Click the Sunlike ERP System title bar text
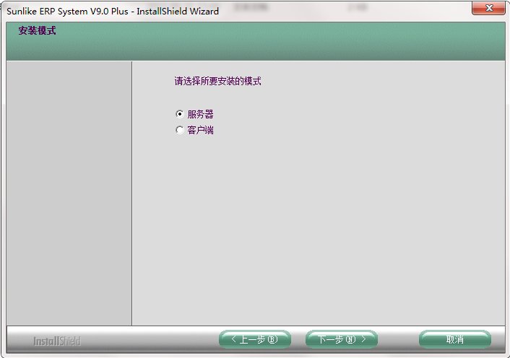510x358 pixels. (112, 10)
